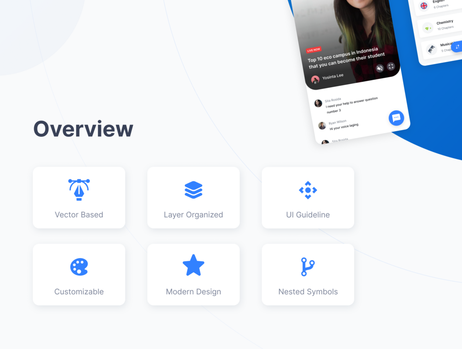Select the Vector Based label
This screenshot has height=349, width=462.
coord(79,215)
